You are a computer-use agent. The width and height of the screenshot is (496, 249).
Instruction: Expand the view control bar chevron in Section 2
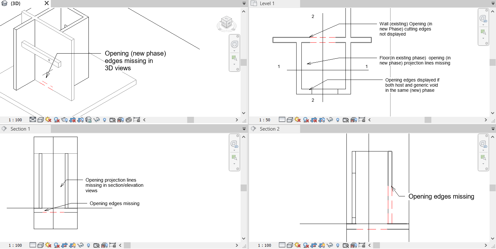pyautogui.click(x=369, y=245)
